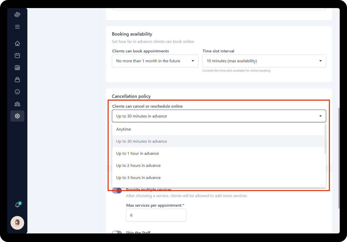Image resolution: width=347 pixels, height=242 pixels.
Task: Open the smiley face clients icon
Action: point(17,92)
